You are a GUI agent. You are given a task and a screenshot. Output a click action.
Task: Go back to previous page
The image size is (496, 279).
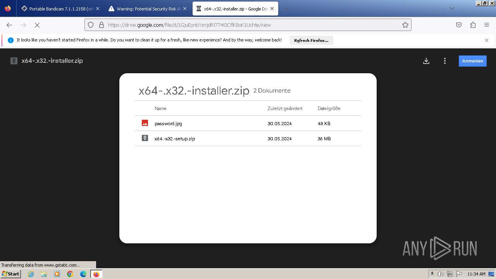(9, 25)
